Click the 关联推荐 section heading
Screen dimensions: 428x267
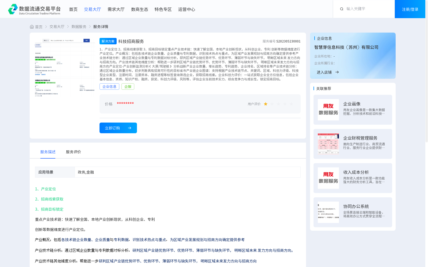click(x=324, y=89)
